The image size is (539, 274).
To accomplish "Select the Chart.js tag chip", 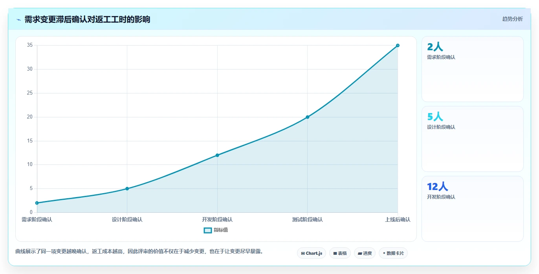I will click(312, 253).
